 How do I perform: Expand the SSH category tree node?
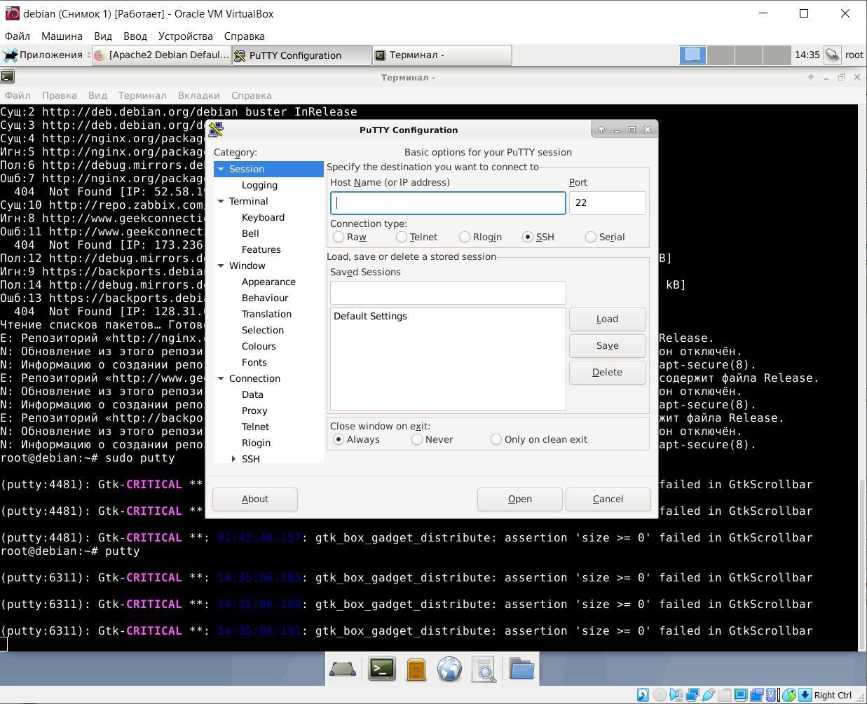click(234, 459)
